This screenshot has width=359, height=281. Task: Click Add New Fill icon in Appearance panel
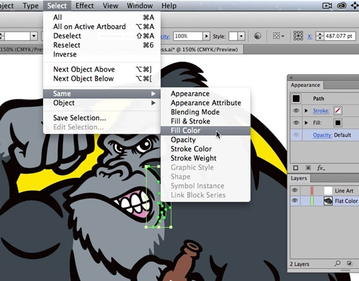[x=308, y=168]
